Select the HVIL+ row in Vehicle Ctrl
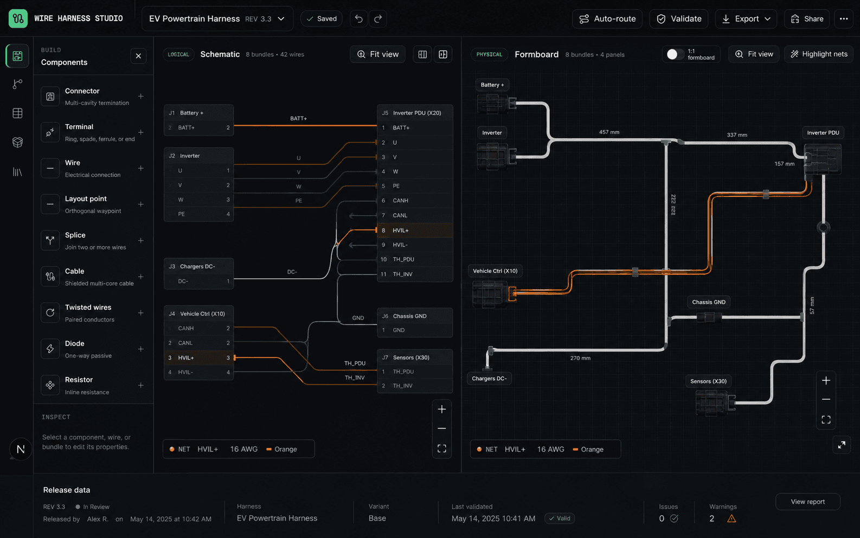Screen dimensions: 860x538 (199, 358)
